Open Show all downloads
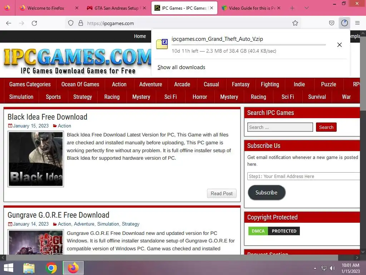 coord(181,67)
